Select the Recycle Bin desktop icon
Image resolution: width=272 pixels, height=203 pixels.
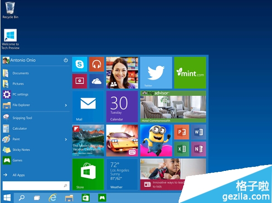click(x=10, y=10)
